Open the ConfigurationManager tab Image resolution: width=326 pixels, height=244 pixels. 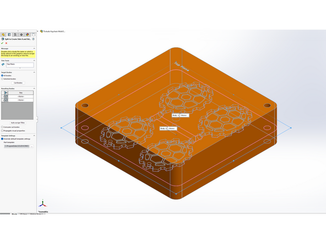click(15, 35)
